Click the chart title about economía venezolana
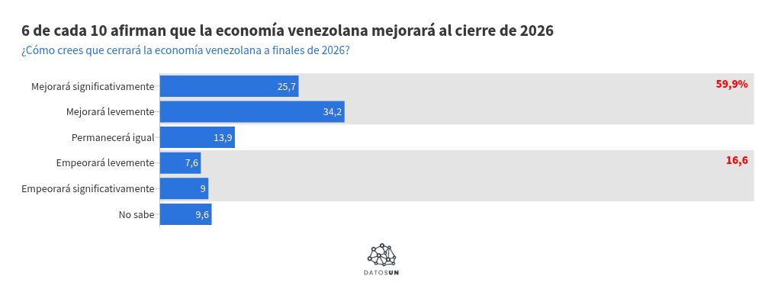778x289 pixels. (x=288, y=31)
